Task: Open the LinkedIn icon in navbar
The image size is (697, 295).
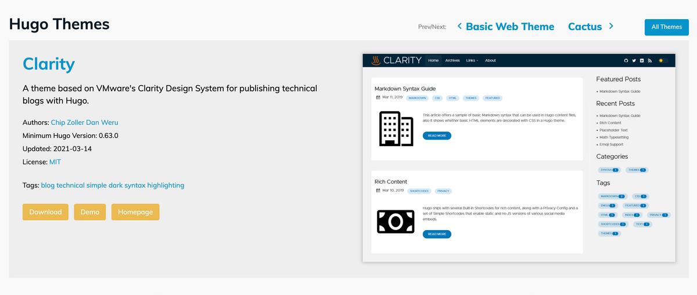Action: (x=642, y=60)
